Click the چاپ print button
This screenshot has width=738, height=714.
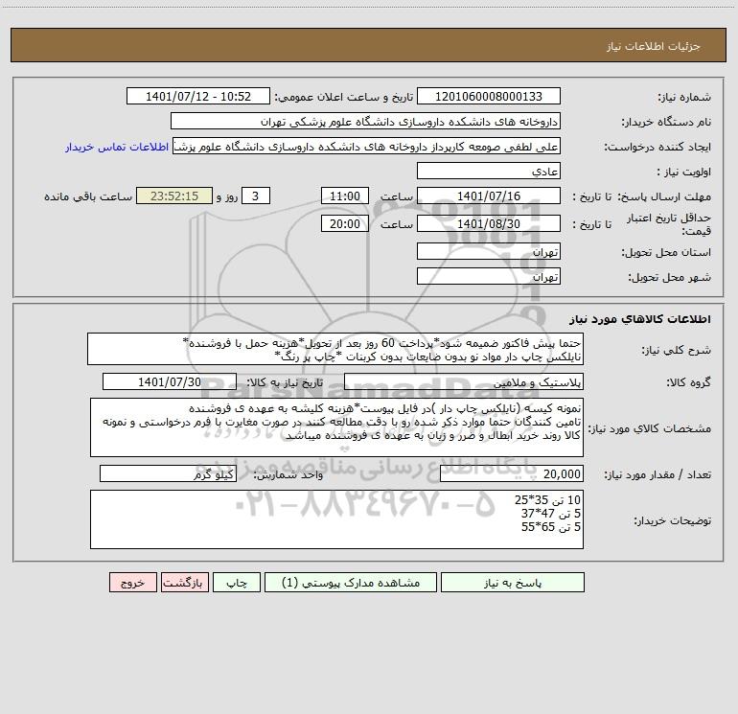pos(237,583)
